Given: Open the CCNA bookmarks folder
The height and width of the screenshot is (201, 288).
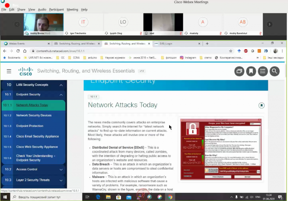Looking at the screenshot, I should point(74,58).
